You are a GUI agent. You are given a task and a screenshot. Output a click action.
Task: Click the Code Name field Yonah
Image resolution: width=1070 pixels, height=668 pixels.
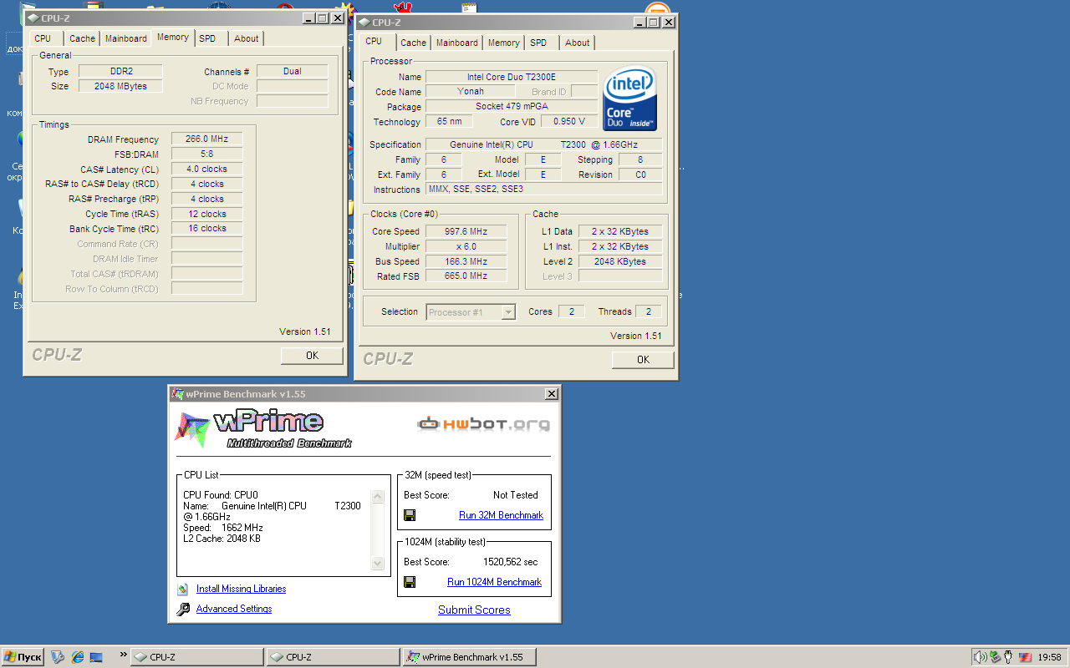471,92
